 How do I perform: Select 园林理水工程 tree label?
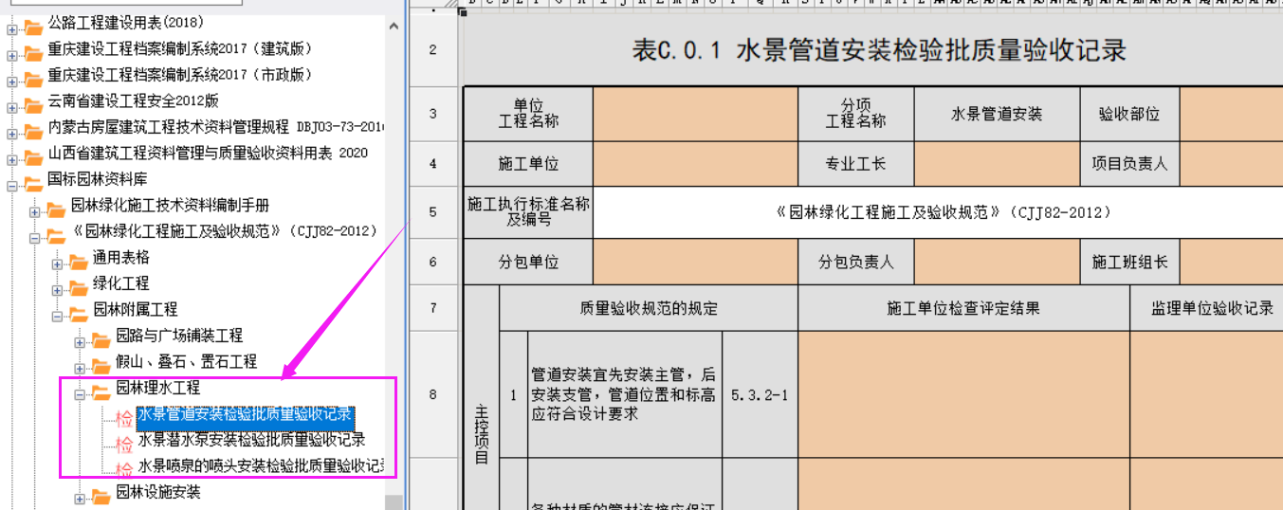[157, 388]
